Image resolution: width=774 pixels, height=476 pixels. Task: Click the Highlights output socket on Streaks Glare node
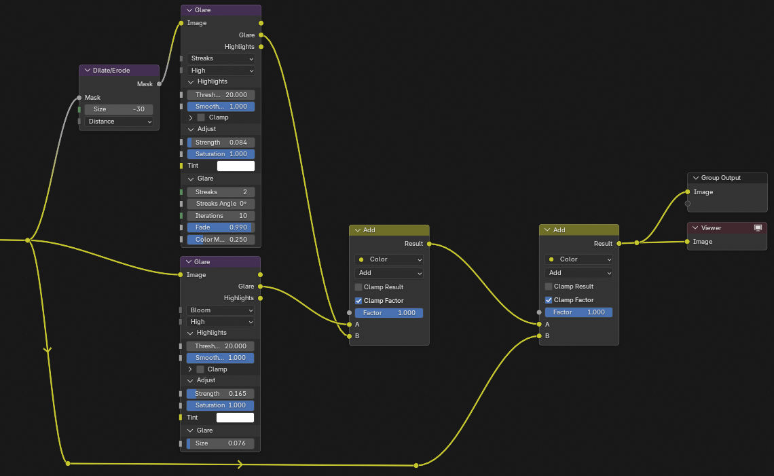(x=261, y=47)
